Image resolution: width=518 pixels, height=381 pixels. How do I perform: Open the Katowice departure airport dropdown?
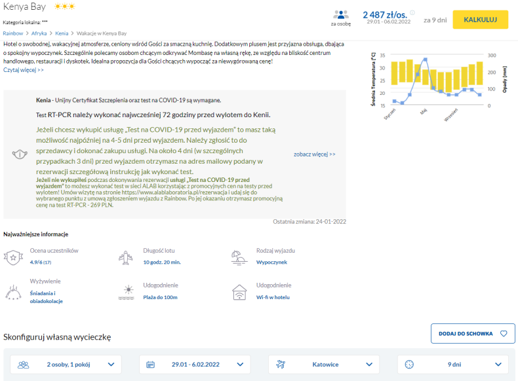tap(324, 365)
